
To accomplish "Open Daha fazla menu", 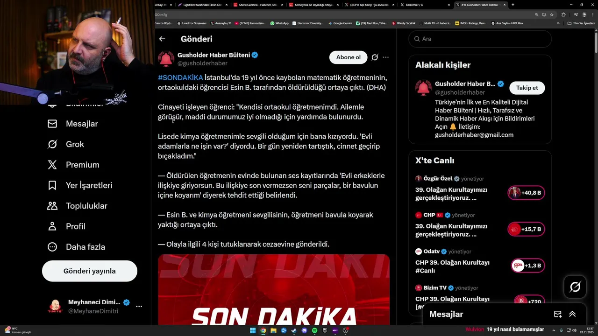I will (x=76, y=247).
